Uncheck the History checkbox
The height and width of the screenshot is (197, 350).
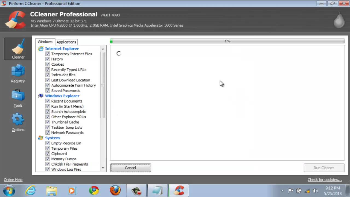pyautogui.click(x=48, y=59)
